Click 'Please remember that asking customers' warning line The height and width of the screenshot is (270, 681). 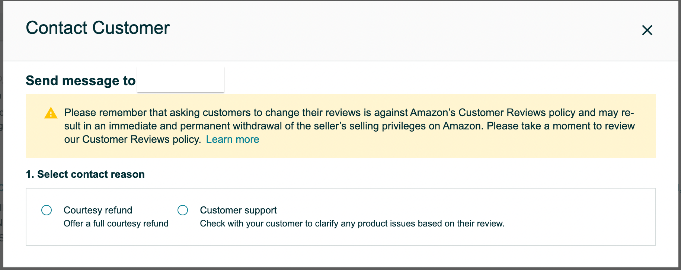click(x=349, y=113)
